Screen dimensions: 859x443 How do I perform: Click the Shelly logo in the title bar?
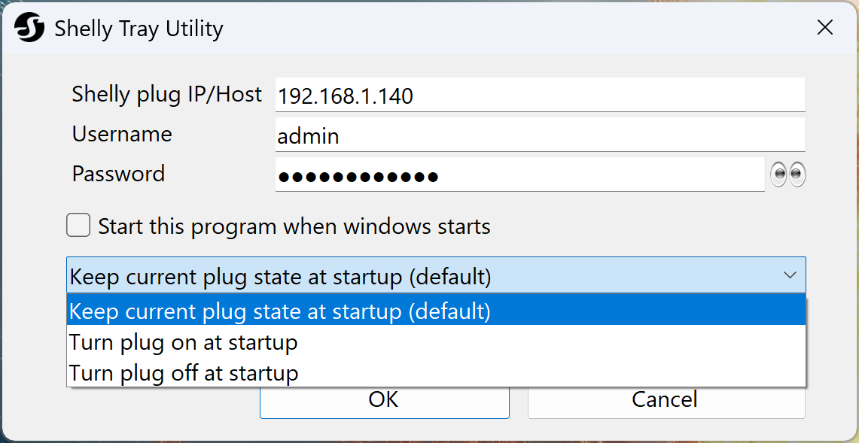point(29,27)
